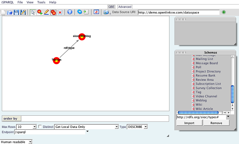Select the pencil draw connector tool

47,12
